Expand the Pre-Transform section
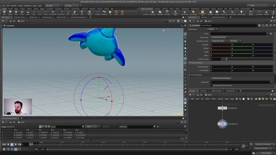 click(190, 75)
